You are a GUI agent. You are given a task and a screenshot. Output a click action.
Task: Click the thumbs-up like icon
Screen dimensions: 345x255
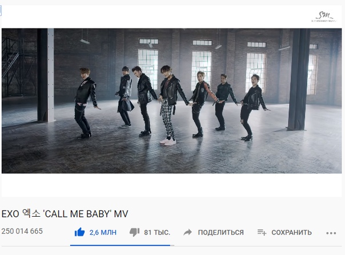(79, 232)
